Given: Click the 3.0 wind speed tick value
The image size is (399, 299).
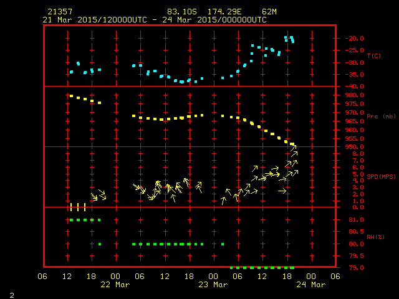Looking at the screenshot, I should 358,187.
